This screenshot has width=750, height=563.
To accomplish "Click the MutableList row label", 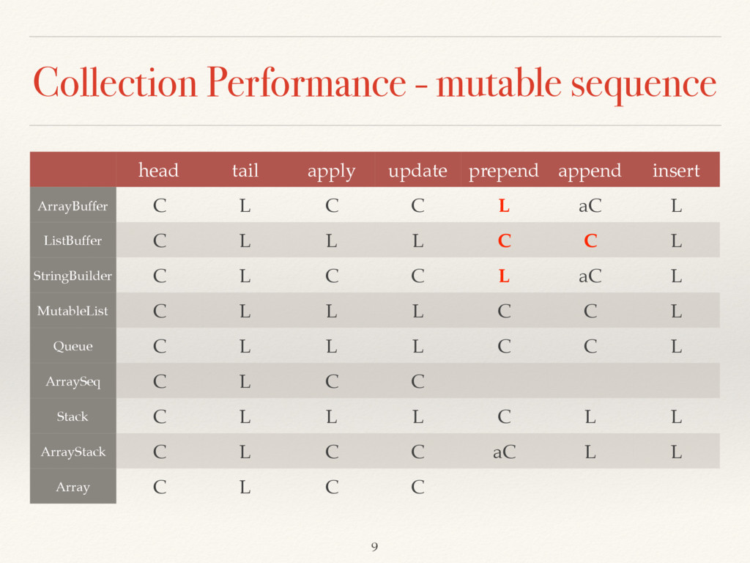I will coord(73,311).
